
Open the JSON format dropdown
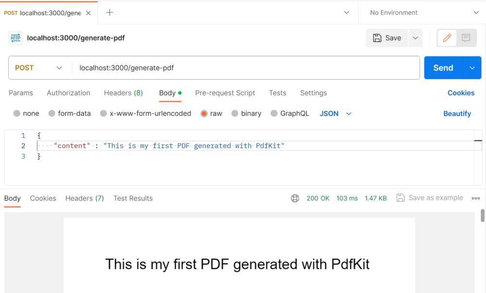click(336, 114)
